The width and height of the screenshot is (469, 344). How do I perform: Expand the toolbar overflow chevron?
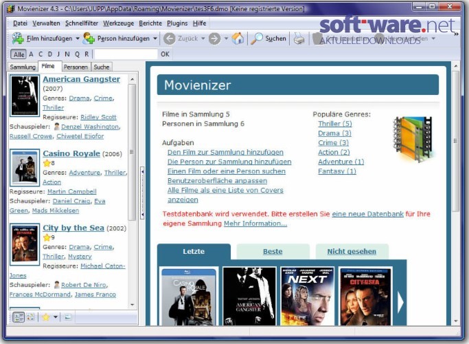[x=456, y=34]
